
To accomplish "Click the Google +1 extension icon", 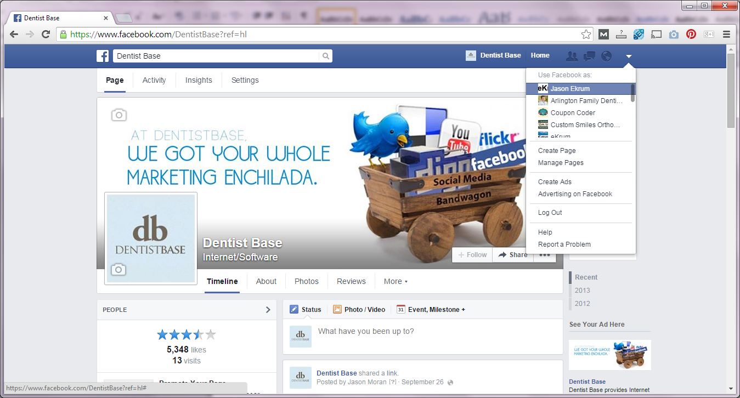I will [709, 34].
